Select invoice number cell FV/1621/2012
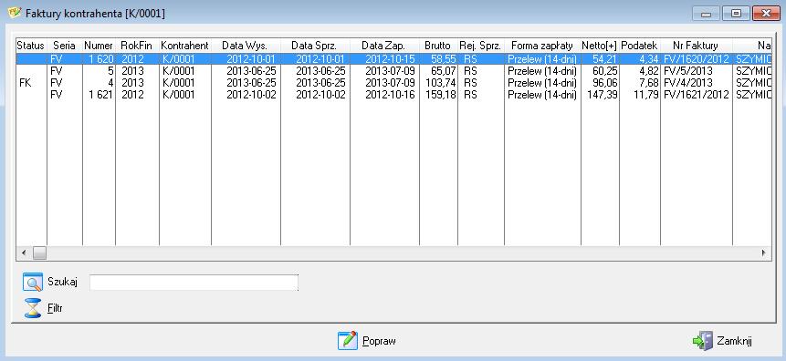The width and height of the screenshot is (786, 361). coord(697,95)
